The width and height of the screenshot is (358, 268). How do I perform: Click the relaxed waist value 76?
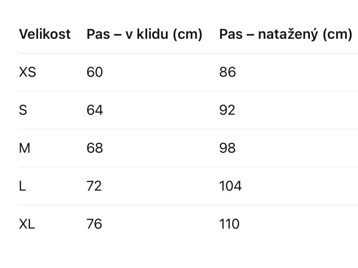tap(94, 224)
